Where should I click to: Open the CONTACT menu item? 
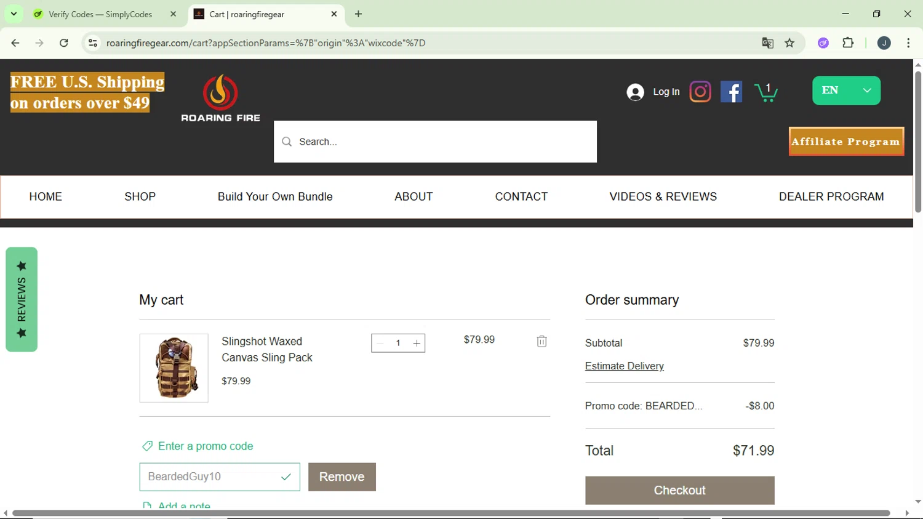tap(521, 197)
